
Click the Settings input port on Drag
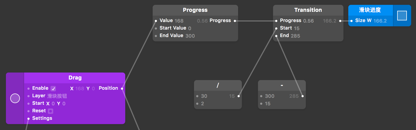pos(28,118)
